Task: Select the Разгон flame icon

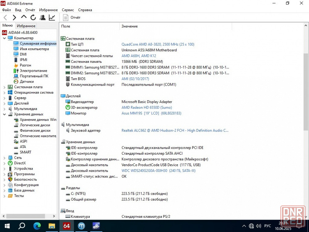Action: pyautogui.click(x=16, y=65)
